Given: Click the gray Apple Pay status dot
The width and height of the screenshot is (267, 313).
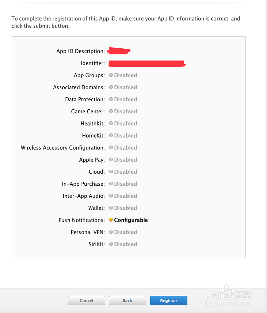Looking at the screenshot, I should pos(111,159).
